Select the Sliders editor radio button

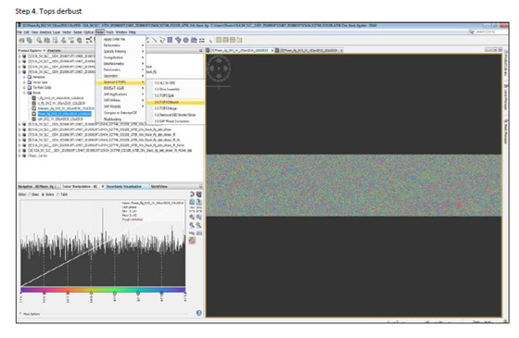click(x=48, y=194)
